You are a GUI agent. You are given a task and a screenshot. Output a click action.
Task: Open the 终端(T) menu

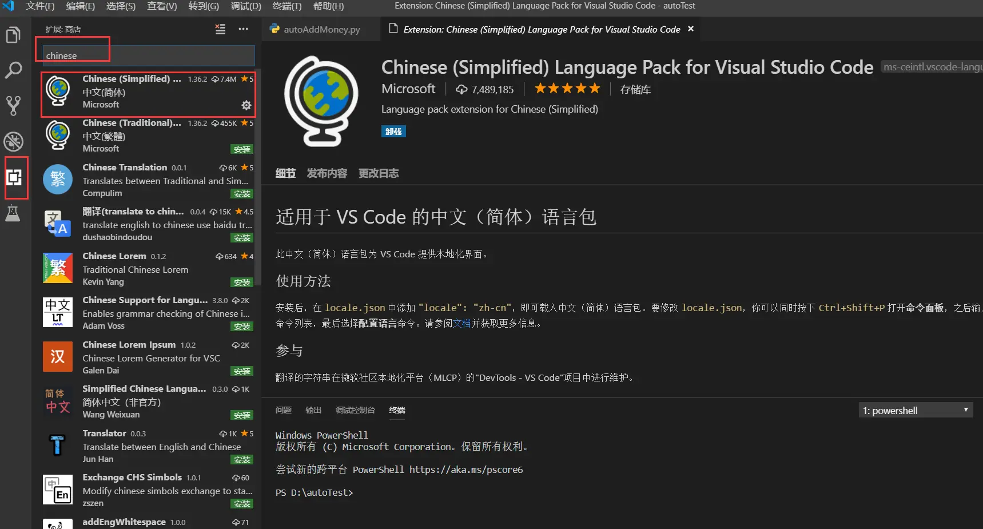(286, 6)
